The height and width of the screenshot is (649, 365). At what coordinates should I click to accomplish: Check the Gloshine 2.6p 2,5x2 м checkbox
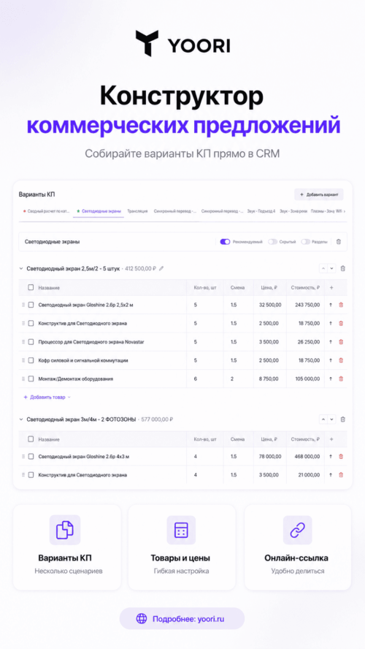click(x=31, y=305)
